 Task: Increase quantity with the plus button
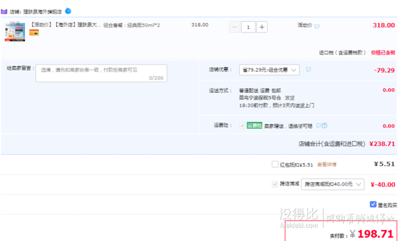point(262,27)
